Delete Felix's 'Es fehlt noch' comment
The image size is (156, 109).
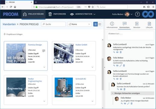coord(124,66)
